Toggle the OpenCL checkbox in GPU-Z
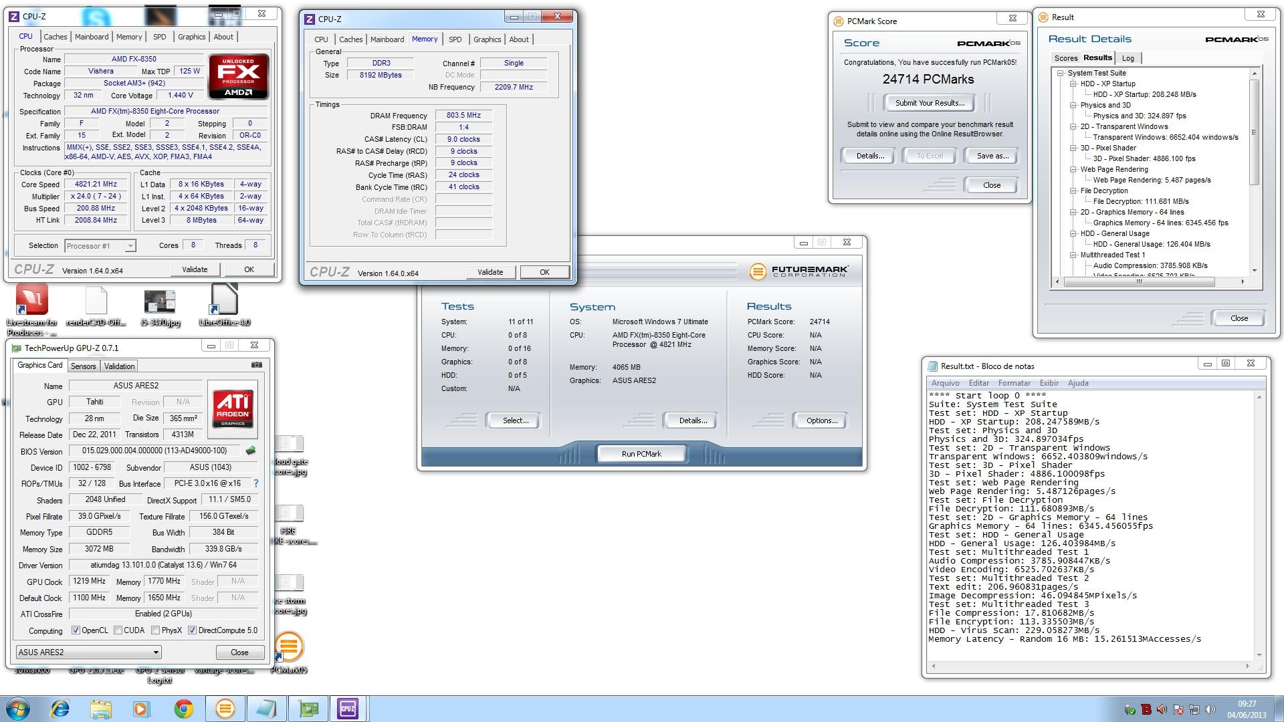This screenshot has height=722, width=1284. 76,630
